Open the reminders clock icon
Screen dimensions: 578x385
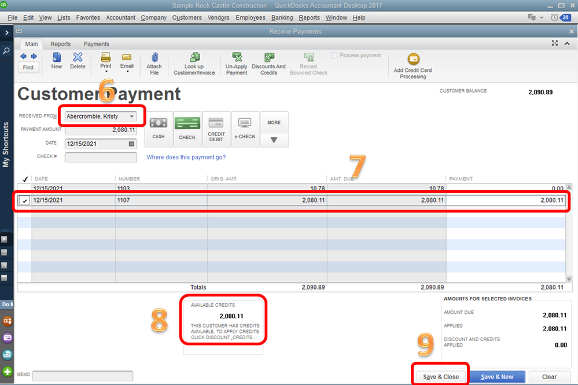point(554,17)
